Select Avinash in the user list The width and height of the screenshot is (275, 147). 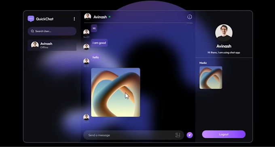[x=52, y=45]
